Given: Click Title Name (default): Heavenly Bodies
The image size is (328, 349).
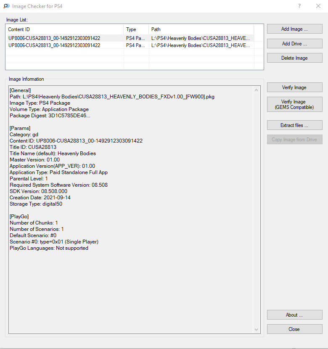Looking at the screenshot, I should pyautogui.click(x=53, y=153).
